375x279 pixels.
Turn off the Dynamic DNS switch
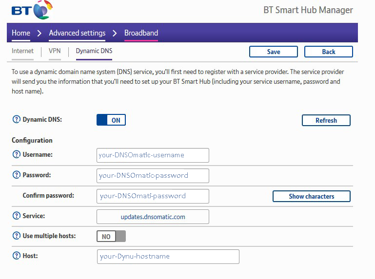click(111, 120)
